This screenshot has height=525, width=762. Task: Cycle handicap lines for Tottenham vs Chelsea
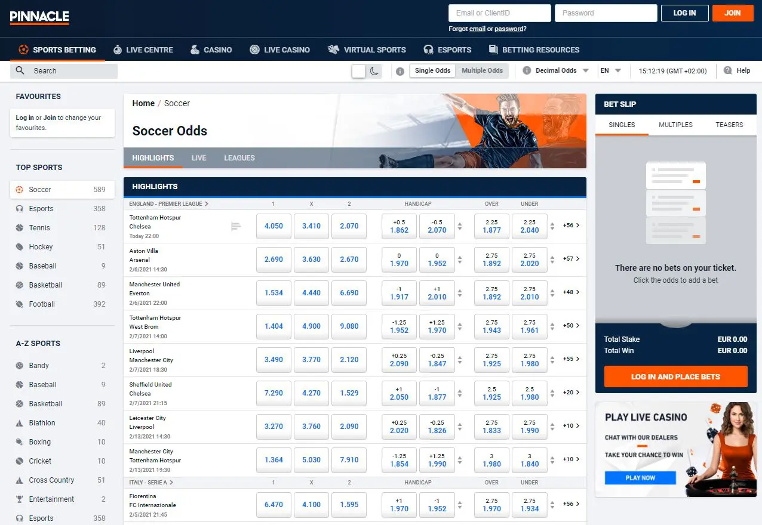pyautogui.click(x=460, y=226)
